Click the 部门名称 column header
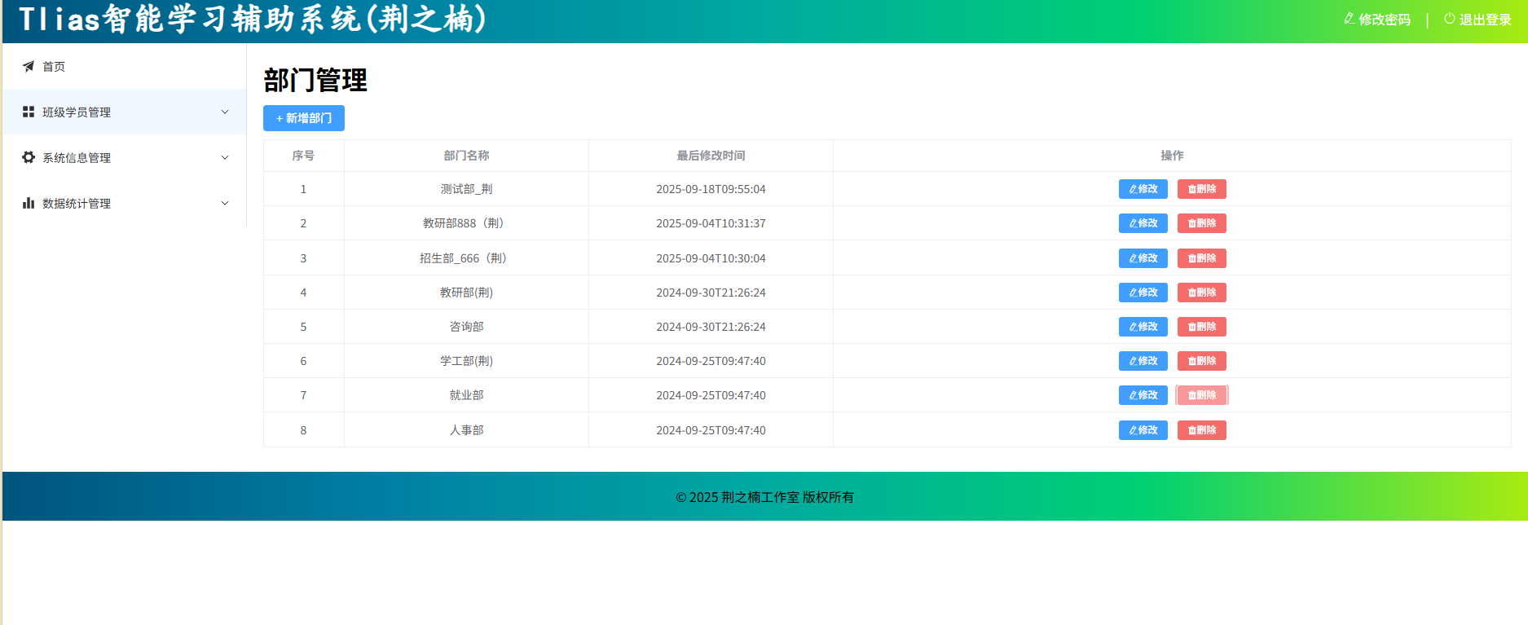1528x625 pixels. [466, 156]
